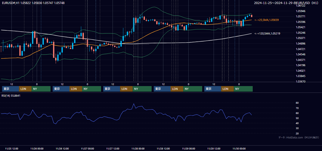
Task: Click time axis label 11/27 00:00
Action: tap(87, 148)
